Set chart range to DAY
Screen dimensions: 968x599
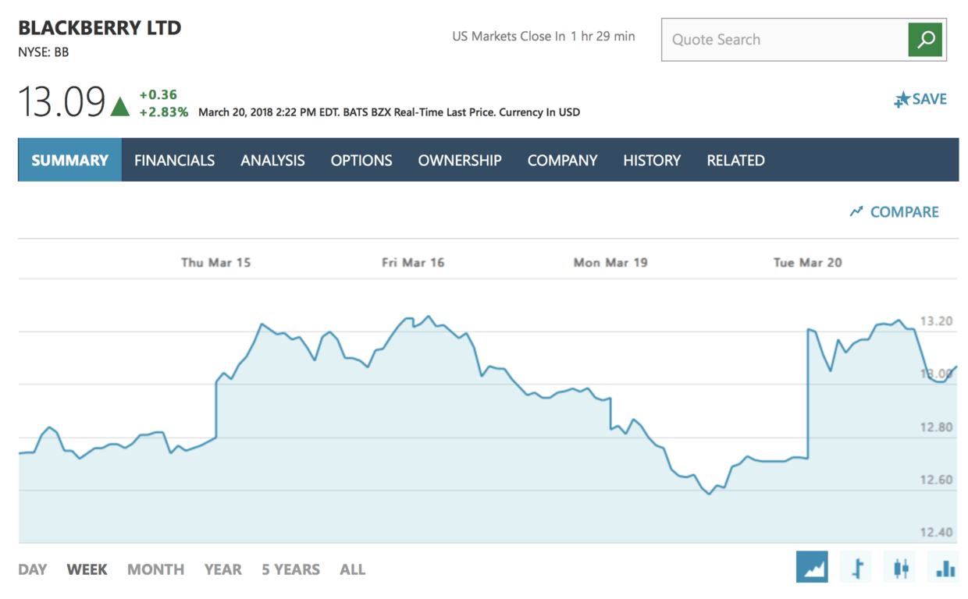pos(32,569)
